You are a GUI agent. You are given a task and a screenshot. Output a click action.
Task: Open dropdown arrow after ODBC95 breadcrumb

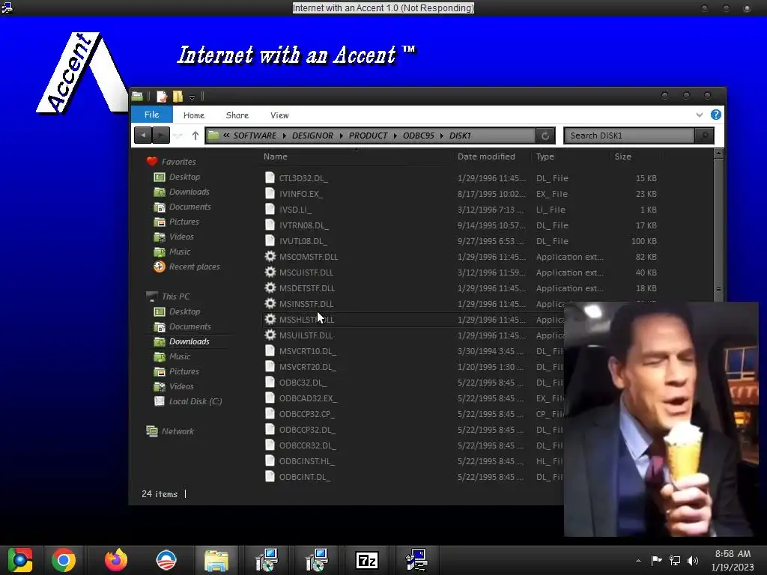(442, 136)
